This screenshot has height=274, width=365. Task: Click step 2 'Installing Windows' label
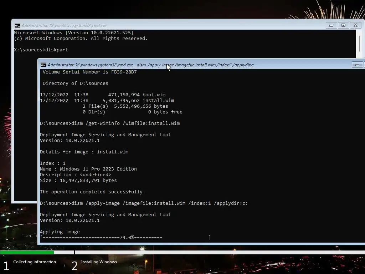point(99,262)
